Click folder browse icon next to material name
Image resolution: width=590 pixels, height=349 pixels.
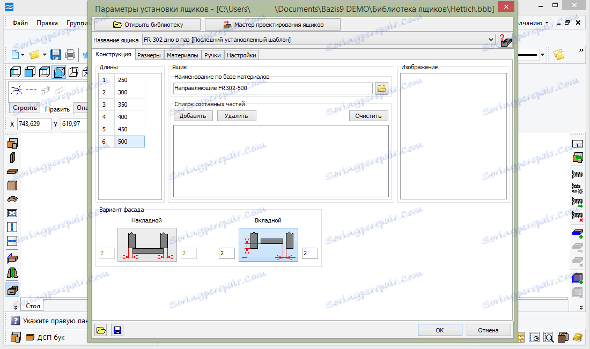pyautogui.click(x=381, y=88)
